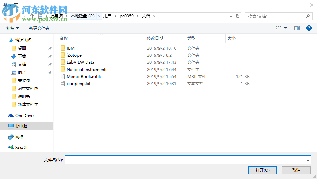Click LabVIEW Data folder icon

(63, 62)
